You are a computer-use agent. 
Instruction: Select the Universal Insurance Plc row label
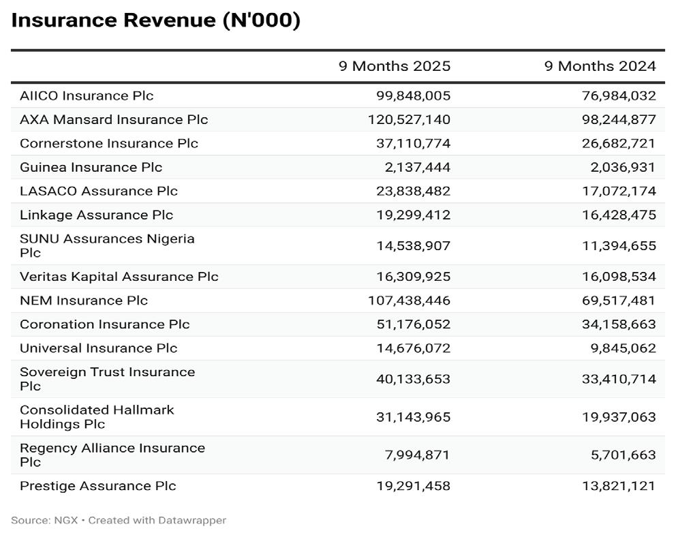pos(98,348)
